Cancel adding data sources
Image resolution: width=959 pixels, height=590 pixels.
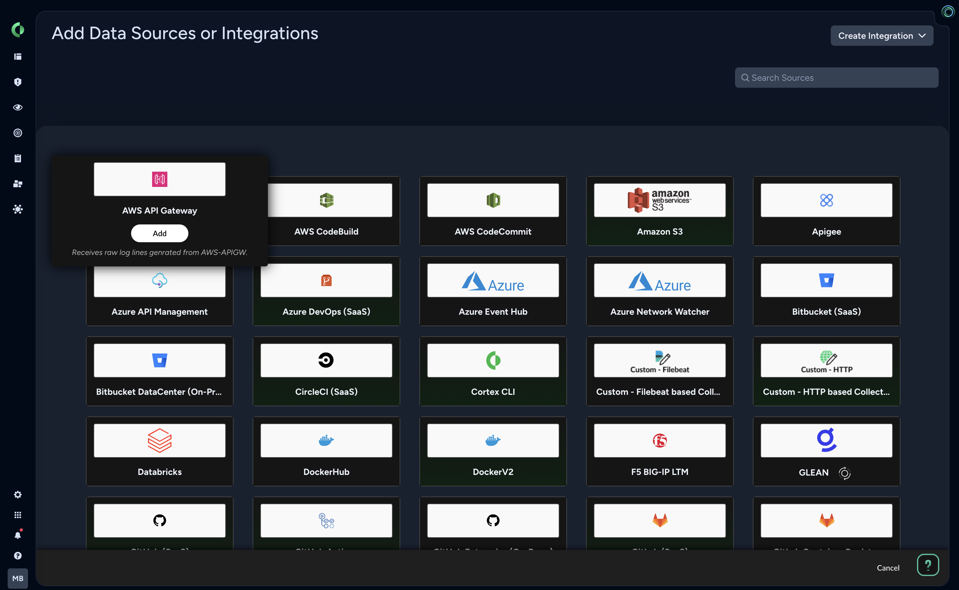coord(887,567)
